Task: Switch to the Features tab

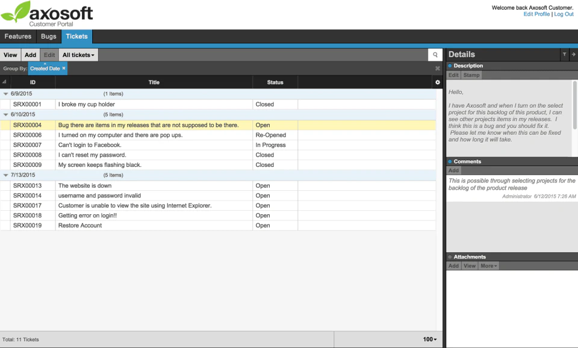Action: pos(18,36)
